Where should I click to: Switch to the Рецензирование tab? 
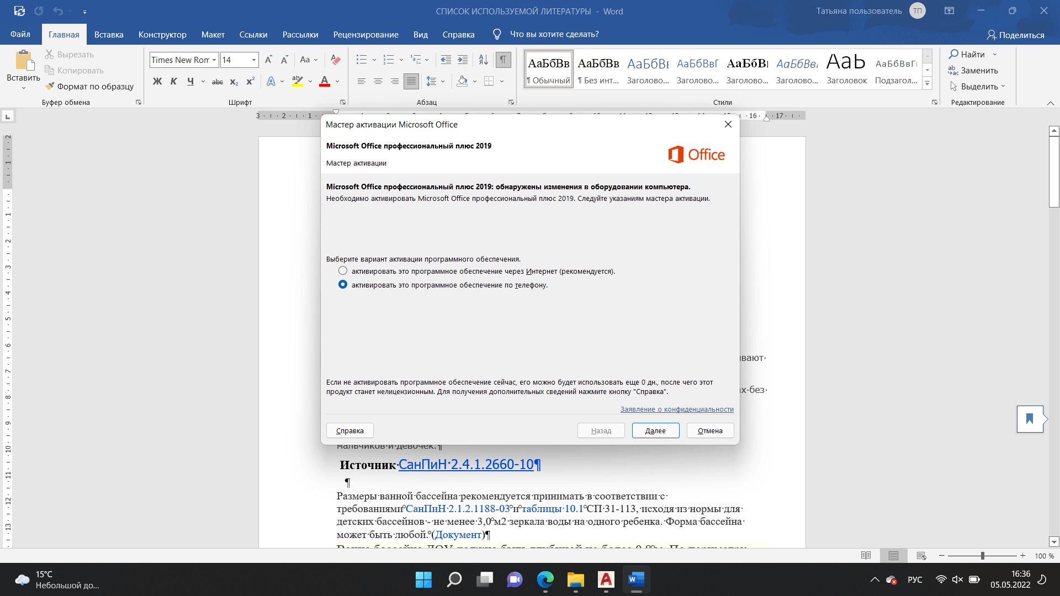coord(365,34)
